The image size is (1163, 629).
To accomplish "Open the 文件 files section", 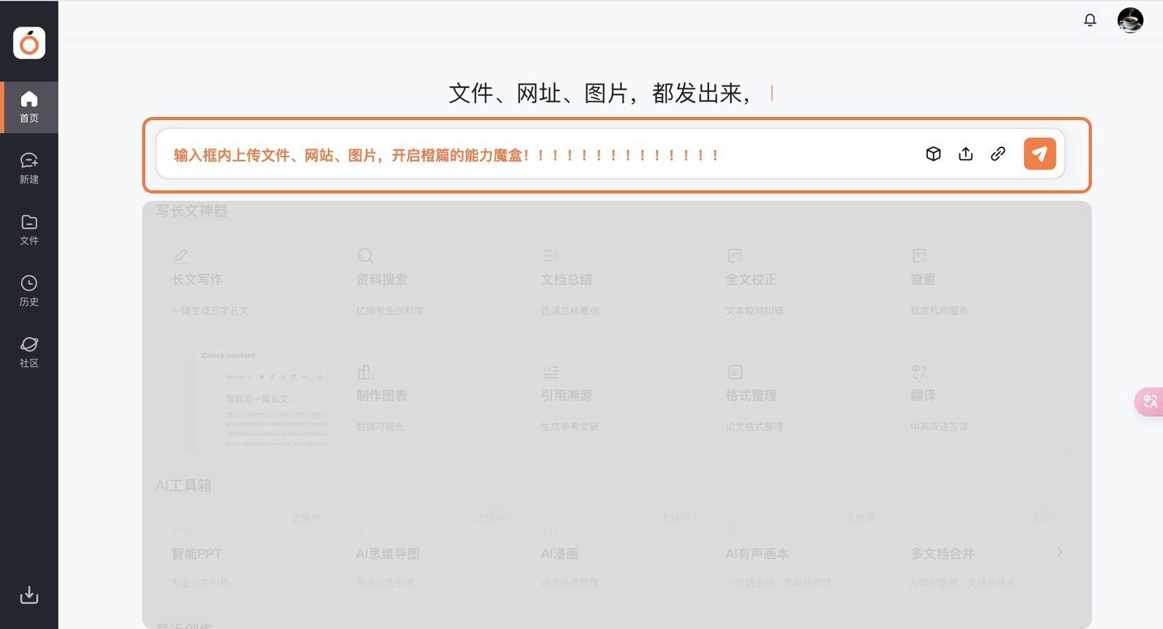I will pos(29,228).
